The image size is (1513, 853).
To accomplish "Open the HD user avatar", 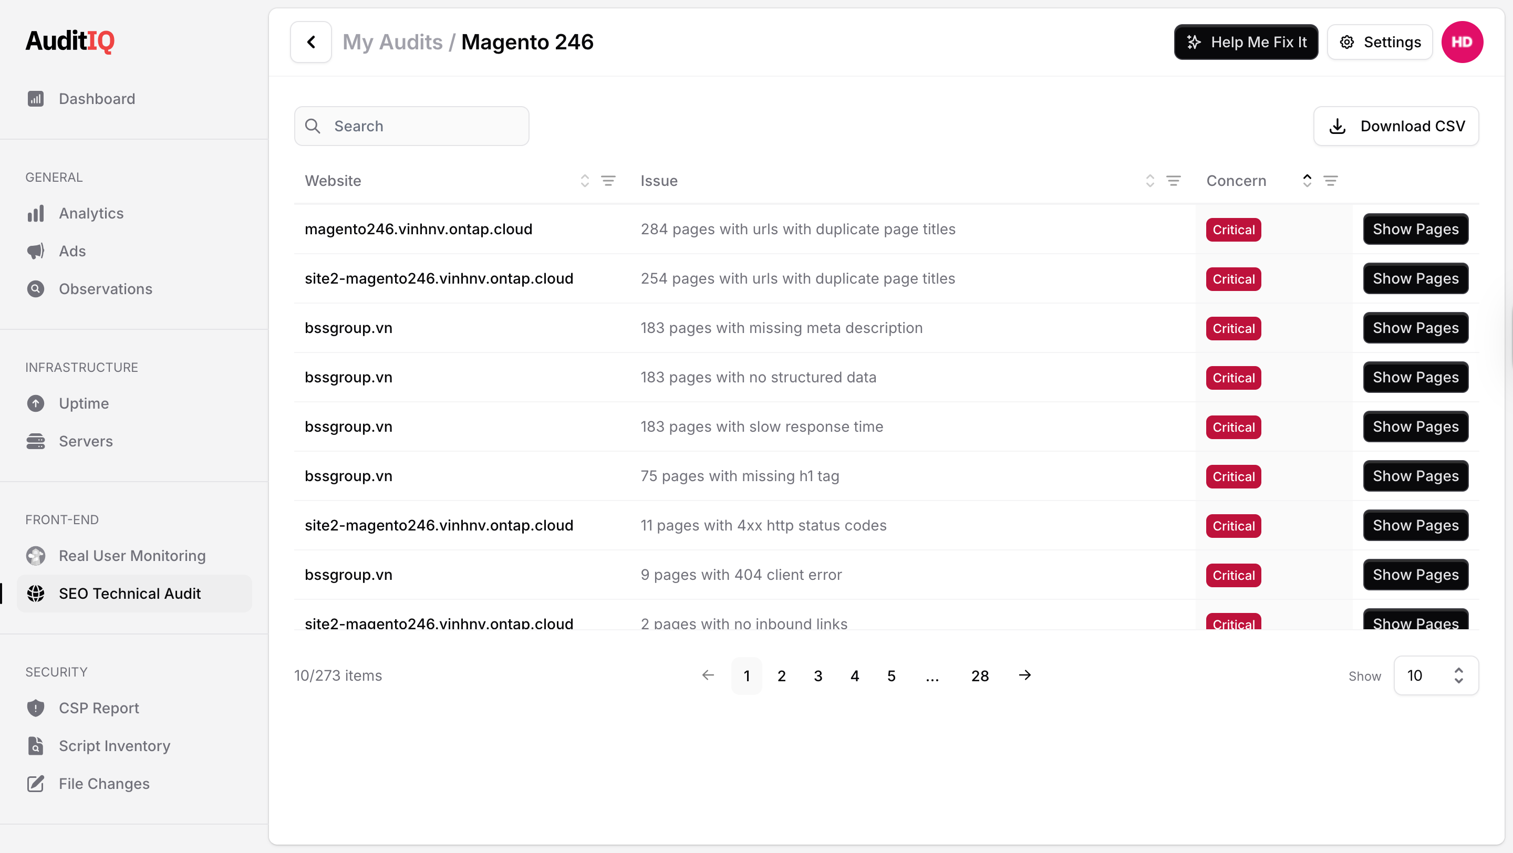I will click(x=1462, y=42).
